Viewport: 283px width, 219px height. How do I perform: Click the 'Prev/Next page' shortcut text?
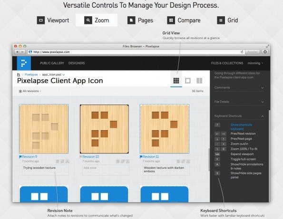241,139
